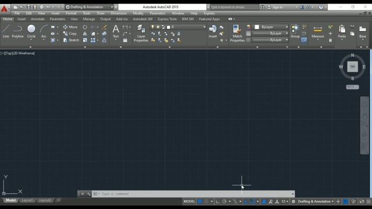Click the Dimension tool icon
The image size is (372, 209).
click(x=125, y=27)
